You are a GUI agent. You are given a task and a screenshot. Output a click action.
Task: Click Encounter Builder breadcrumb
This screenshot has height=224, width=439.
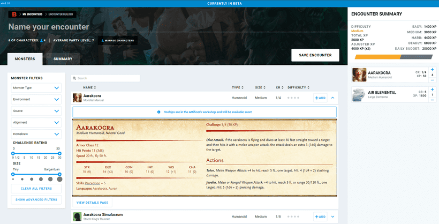click(x=60, y=14)
